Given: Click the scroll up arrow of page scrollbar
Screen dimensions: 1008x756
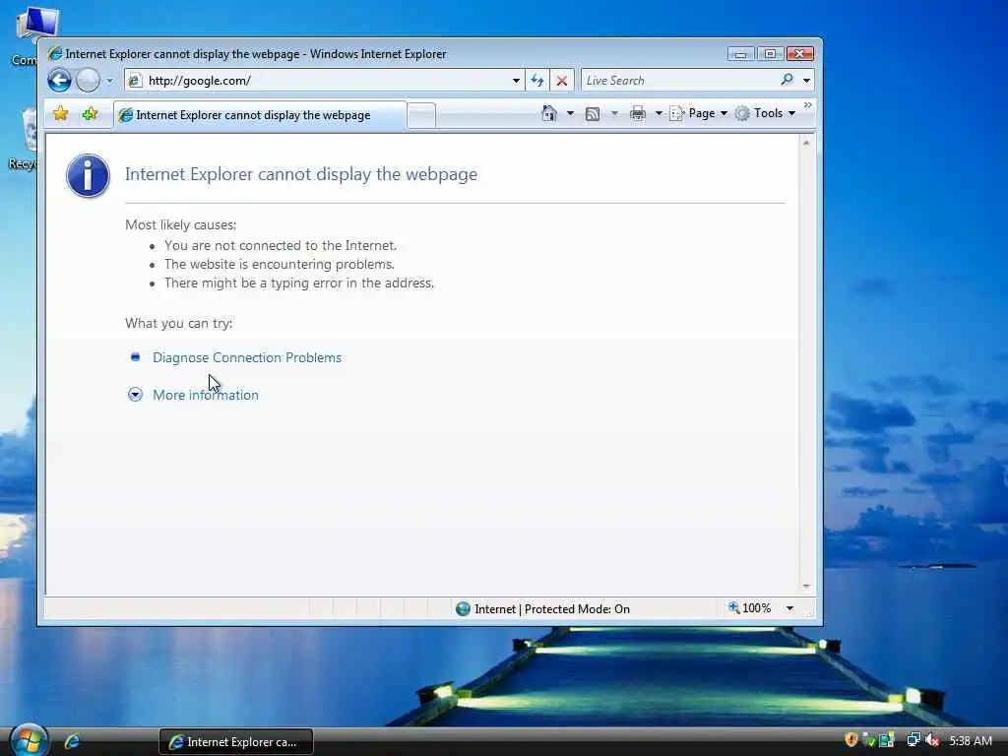Looking at the screenshot, I should click(x=806, y=143).
